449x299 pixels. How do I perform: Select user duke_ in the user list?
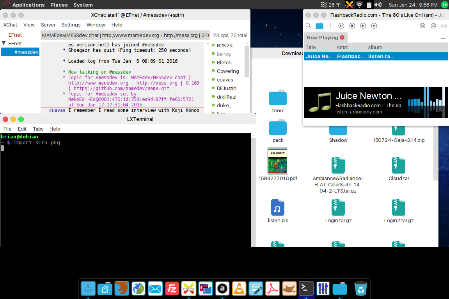[x=224, y=105]
